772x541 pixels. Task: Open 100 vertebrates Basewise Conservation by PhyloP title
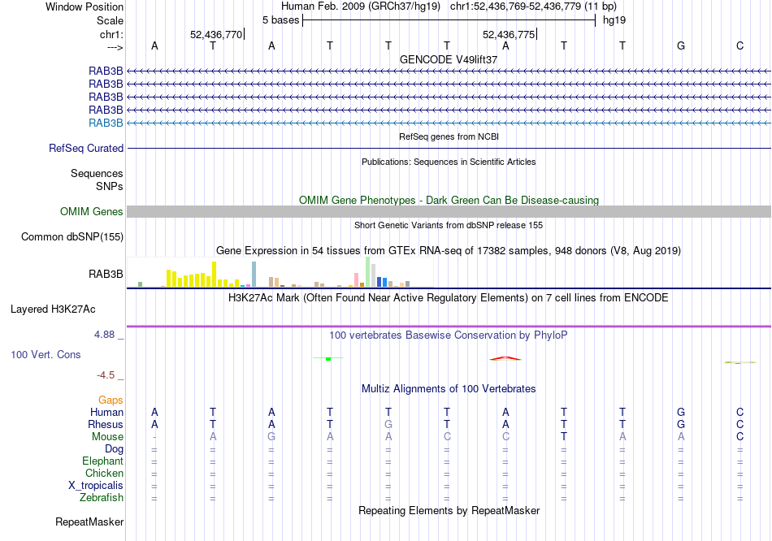(x=449, y=335)
